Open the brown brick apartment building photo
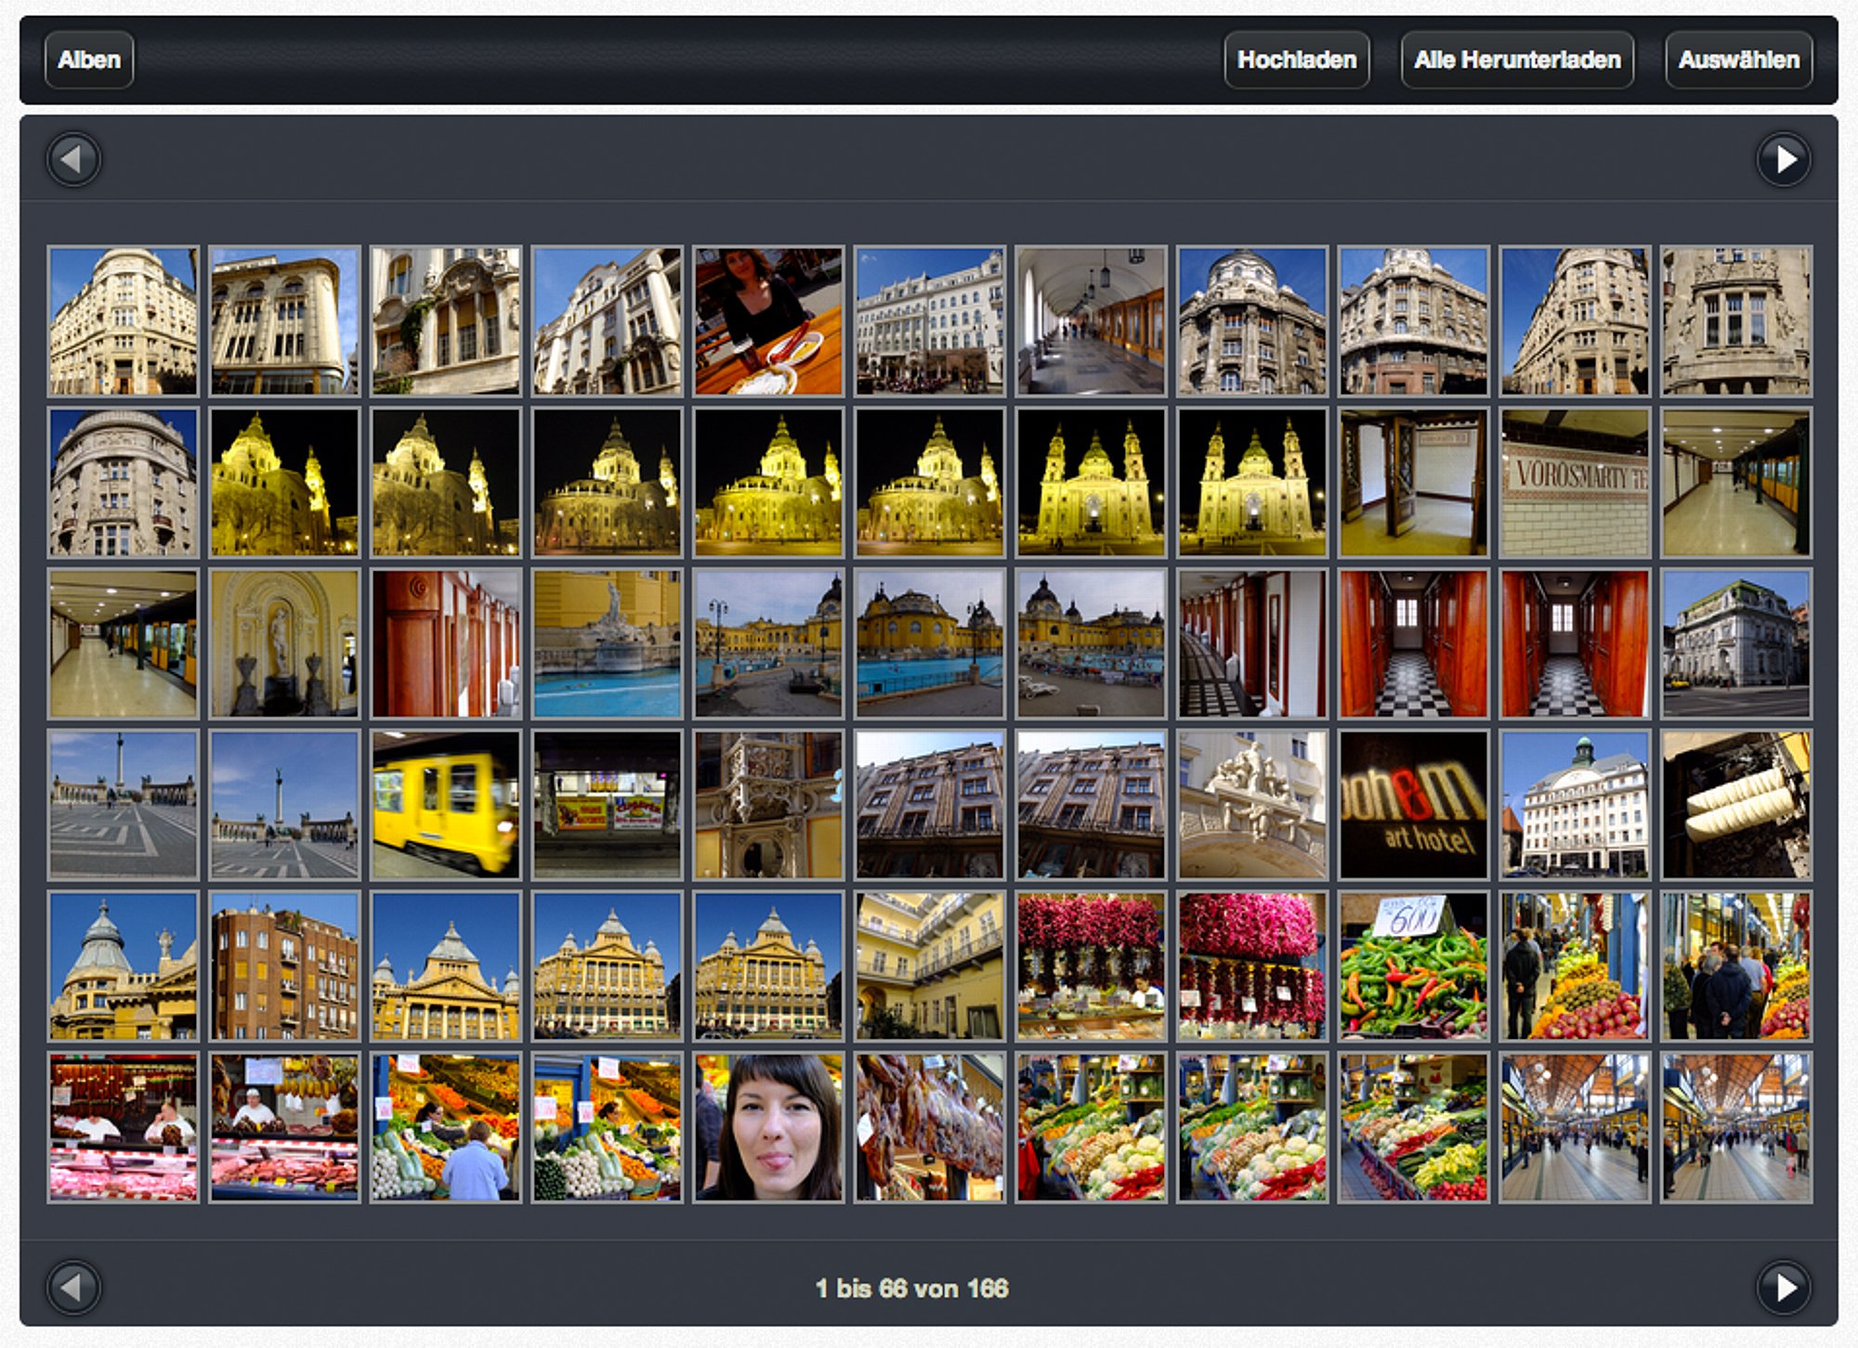This screenshot has width=1858, height=1348. tap(284, 966)
